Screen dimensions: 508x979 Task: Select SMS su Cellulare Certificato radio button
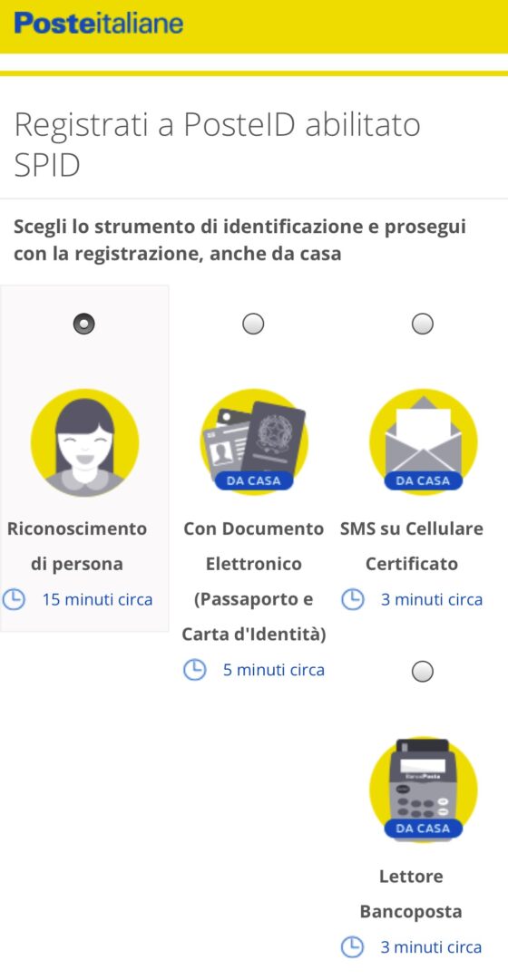pos(423,324)
